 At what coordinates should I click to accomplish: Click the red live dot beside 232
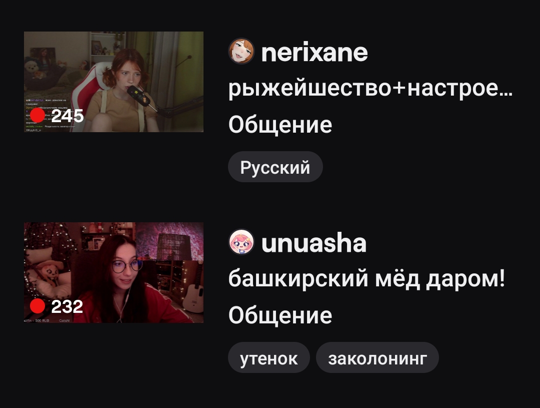[x=37, y=306]
